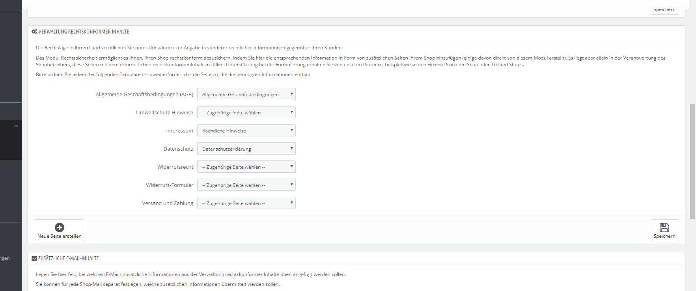Click the Widerrufsrecht field label
Viewport: 696px width, 291px height.
175,167
